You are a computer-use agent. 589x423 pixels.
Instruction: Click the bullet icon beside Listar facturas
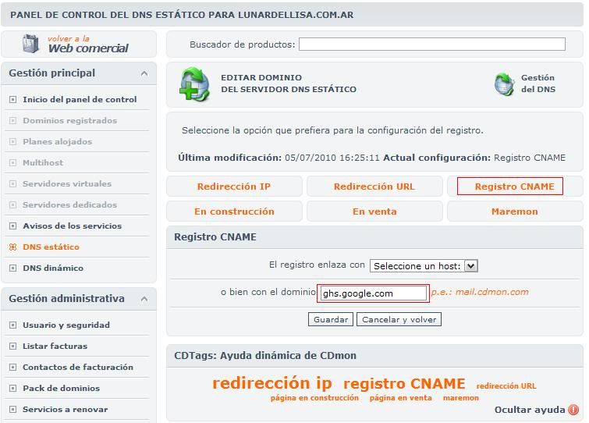pos(12,346)
